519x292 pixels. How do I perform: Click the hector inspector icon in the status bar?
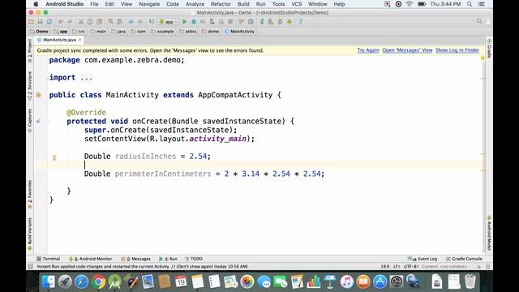[x=487, y=266]
